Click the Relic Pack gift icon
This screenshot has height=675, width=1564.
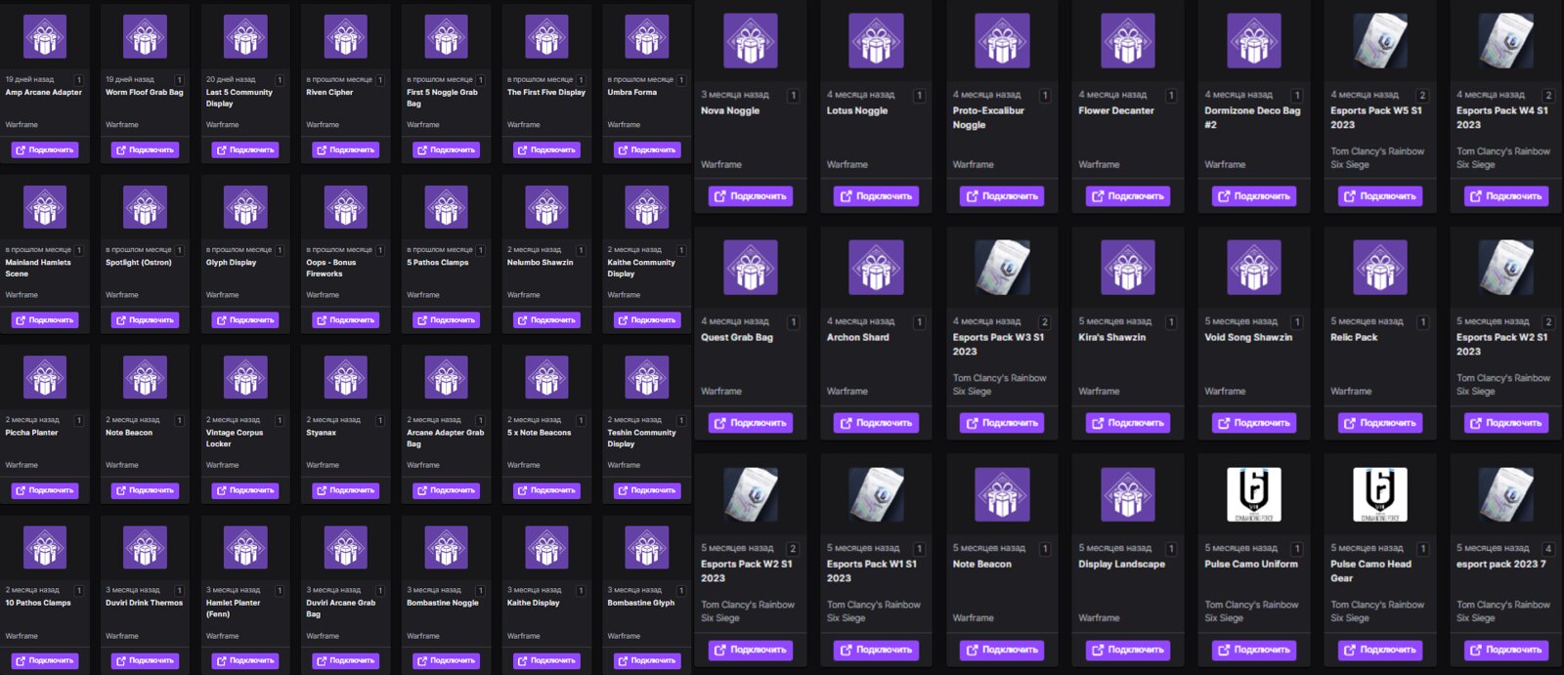1380,268
